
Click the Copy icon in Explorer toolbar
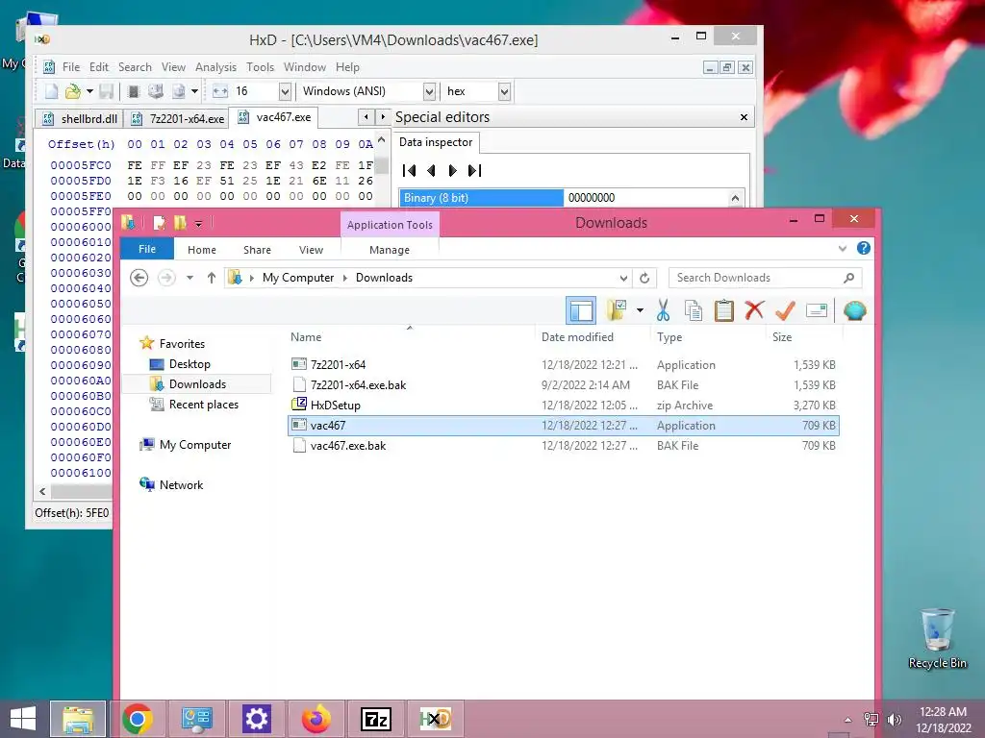694,310
